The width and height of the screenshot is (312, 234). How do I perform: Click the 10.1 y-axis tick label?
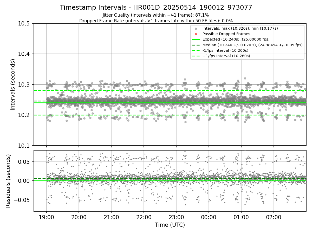[24, 146]
